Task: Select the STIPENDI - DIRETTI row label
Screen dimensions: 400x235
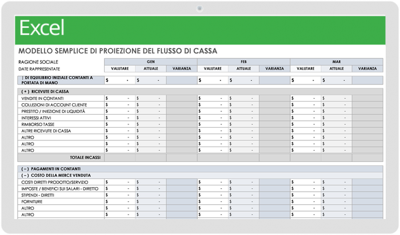Action: 38,195
